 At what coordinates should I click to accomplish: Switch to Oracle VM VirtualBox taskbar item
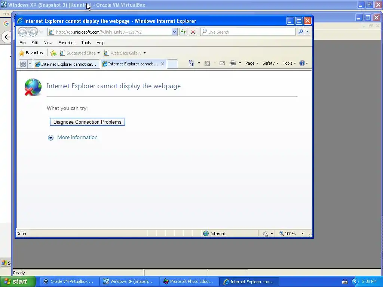69,281
